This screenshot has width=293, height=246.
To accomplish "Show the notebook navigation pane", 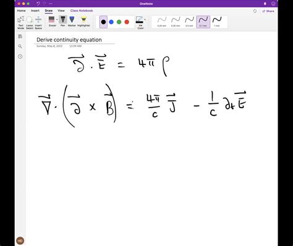I will [x=20, y=36].
